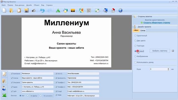Click the green Excel icon in the bottom sidebar
Image resolution: width=178 pixels, height=100 pixels.
click(4, 95)
